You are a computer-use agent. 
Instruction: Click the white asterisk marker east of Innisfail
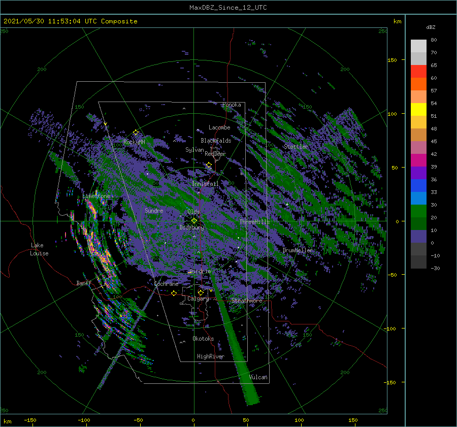pos(241,174)
